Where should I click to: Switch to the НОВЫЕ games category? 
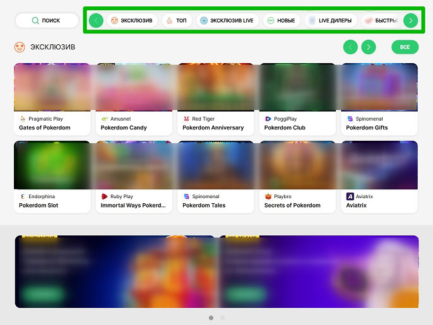pos(280,21)
